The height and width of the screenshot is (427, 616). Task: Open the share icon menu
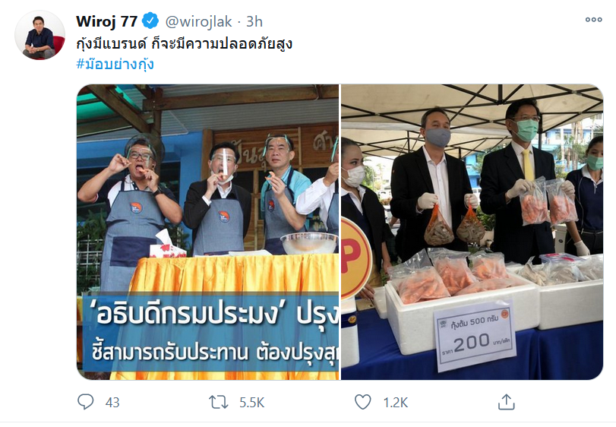coord(507,402)
